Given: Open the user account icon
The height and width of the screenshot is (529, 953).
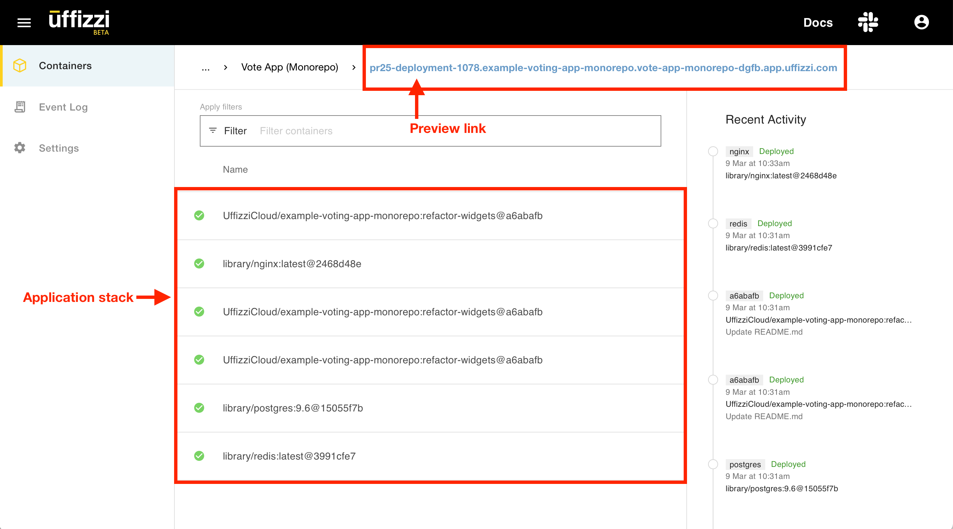Looking at the screenshot, I should [921, 22].
